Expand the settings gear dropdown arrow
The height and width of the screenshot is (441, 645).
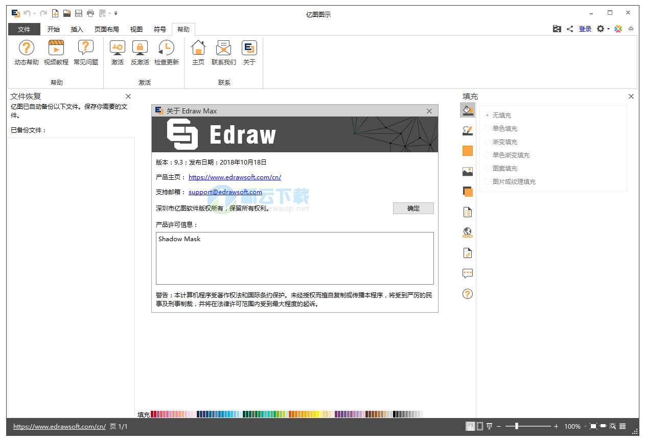[x=608, y=29]
